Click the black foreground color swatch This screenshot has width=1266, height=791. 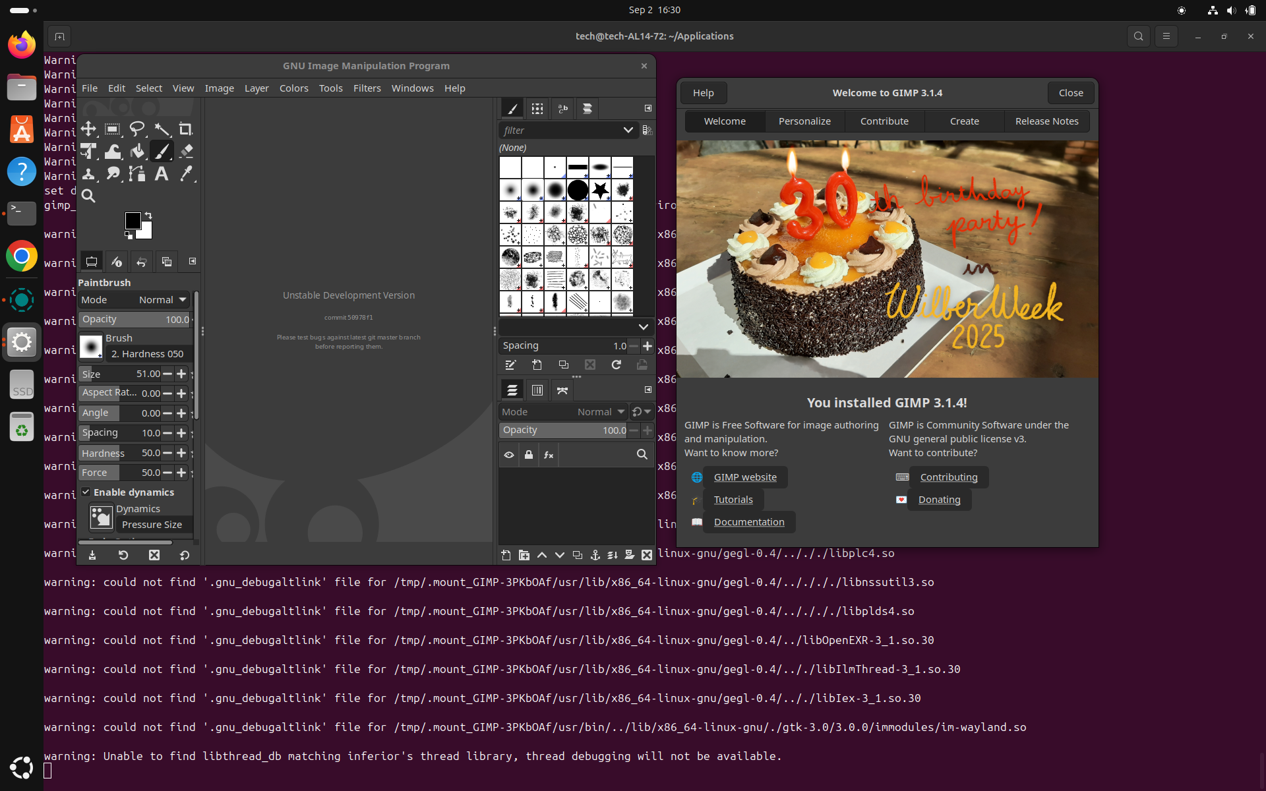133,220
